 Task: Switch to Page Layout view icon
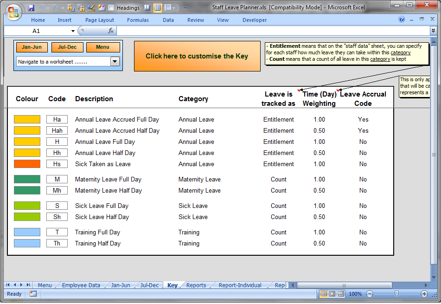(x=332, y=294)
